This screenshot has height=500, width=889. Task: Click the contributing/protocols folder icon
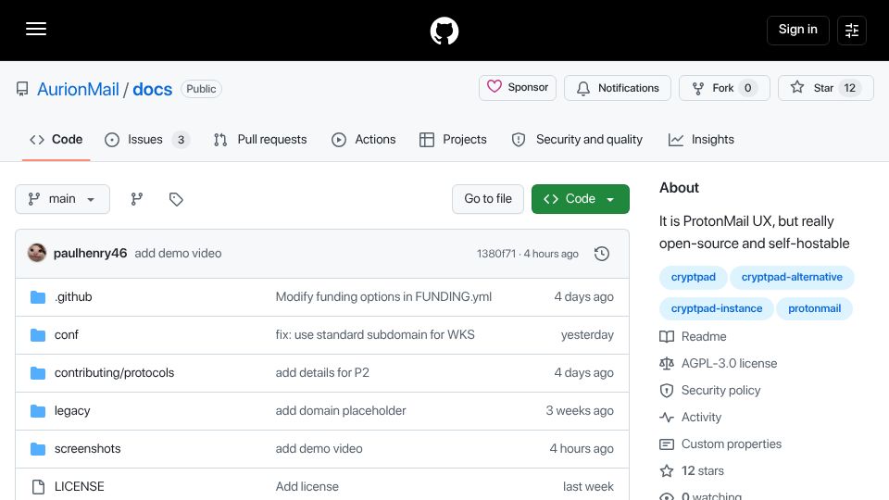[x=38, y=373]
